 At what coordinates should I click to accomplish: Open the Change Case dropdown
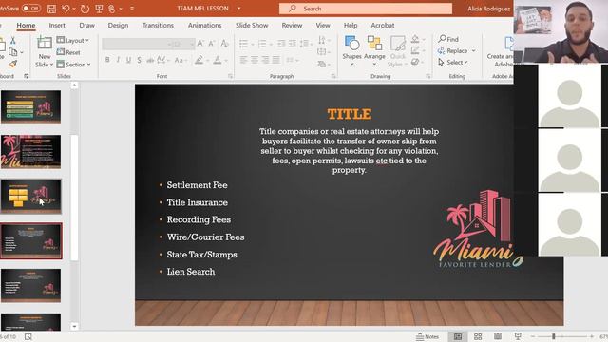(180, 60)
